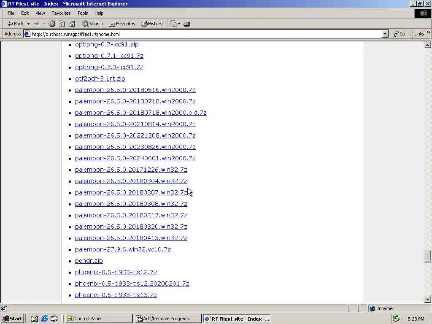Go to the Home page icon

(72, 24)
